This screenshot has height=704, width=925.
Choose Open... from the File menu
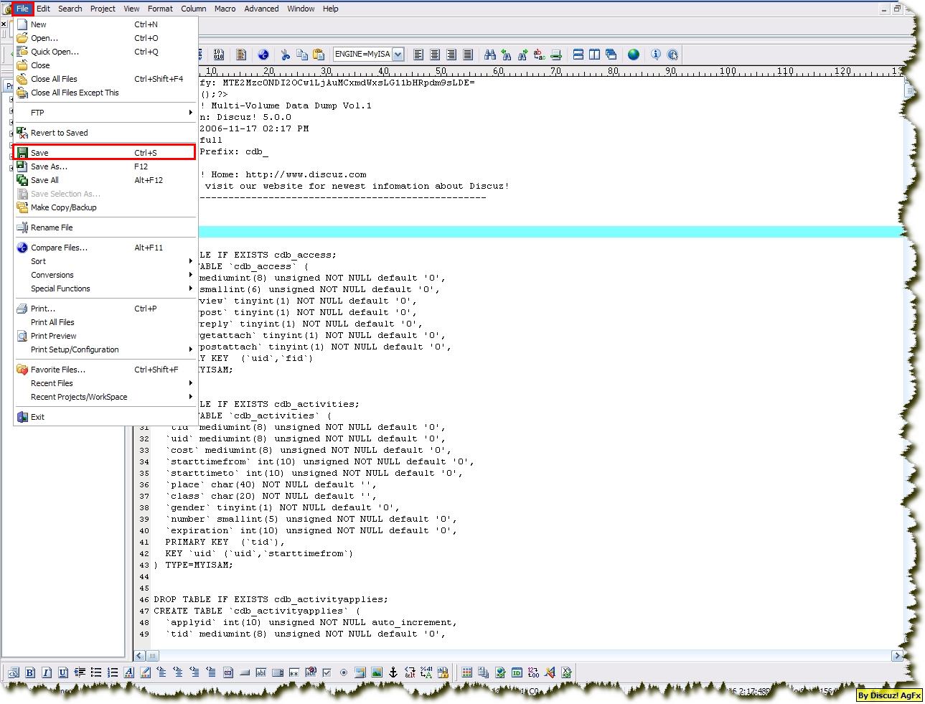coord(105,38)
